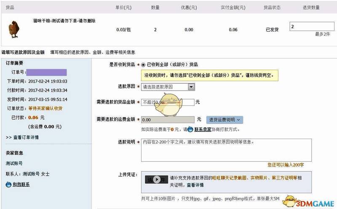Viewport: 337px width, 209px height.
Task: Open the 联系卖家 link
Action: coord(203,129)
